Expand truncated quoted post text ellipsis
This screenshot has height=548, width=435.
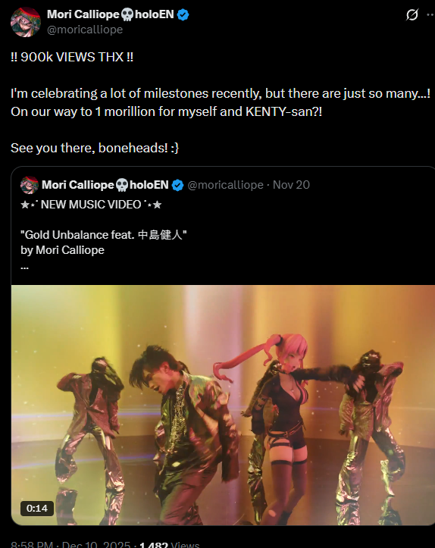point(24,267)
